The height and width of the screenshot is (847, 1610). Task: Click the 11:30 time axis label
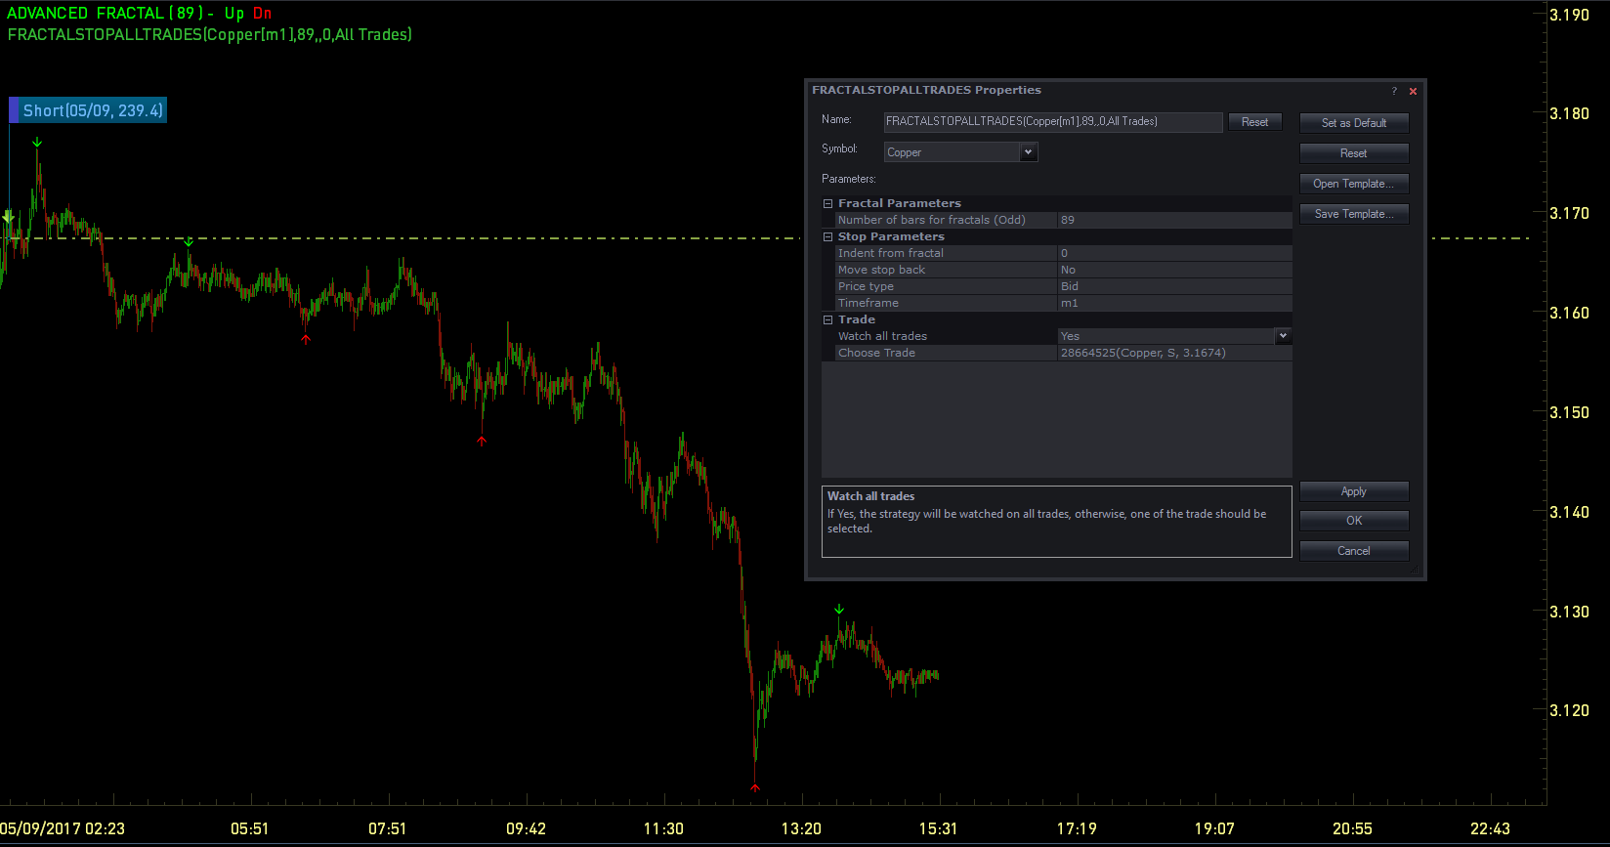point(663,828)
